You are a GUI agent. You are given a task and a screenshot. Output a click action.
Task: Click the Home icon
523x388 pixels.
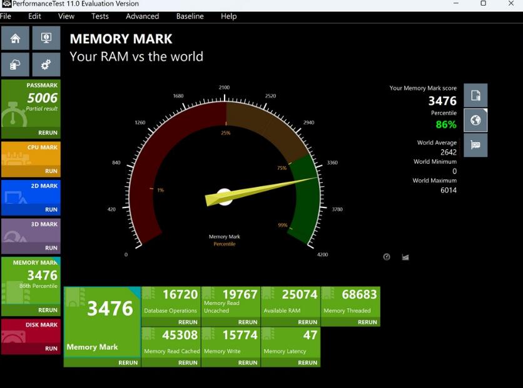[x=15, y=37]
